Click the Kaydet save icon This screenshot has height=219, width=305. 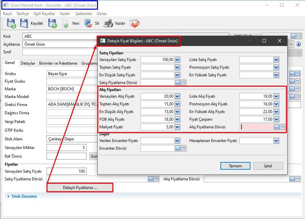click(x=24, y=23)
